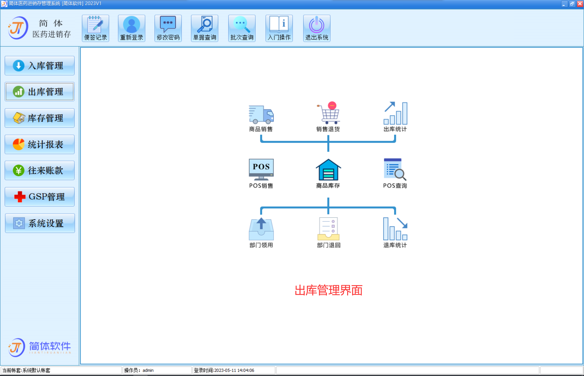Click the 重新登录 re-login icon
The height and width of the screenshot is (376, 584).
tap(132, 28)
